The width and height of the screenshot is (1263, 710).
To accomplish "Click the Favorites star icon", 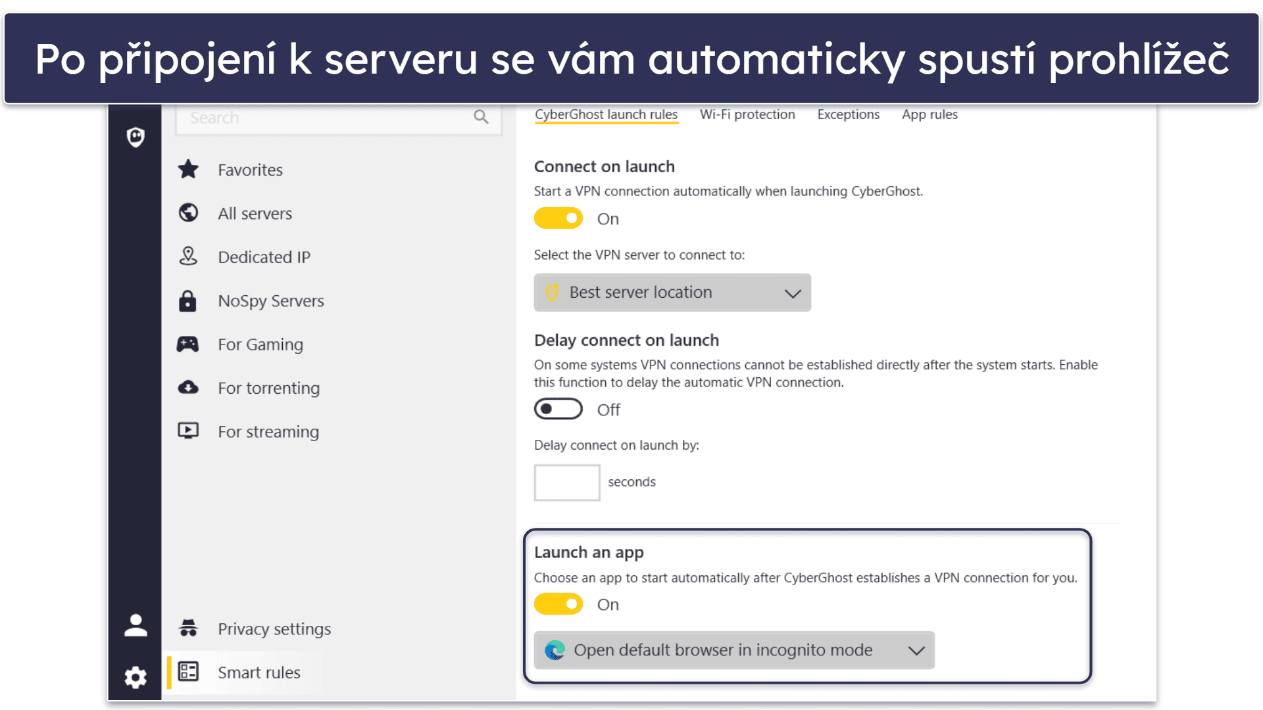I will coord(188,170).
